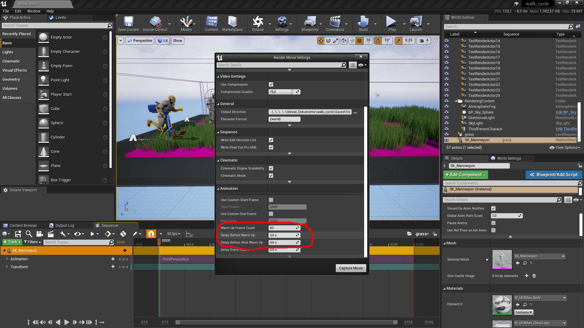Open editor Settings from the toolbar
Image resolution: width=584 pixels, height=328 pixels.
point(282,24)
